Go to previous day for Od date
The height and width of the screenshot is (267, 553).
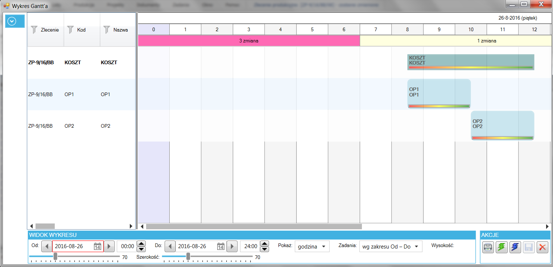pyautogui.click(x=46, y=246)
